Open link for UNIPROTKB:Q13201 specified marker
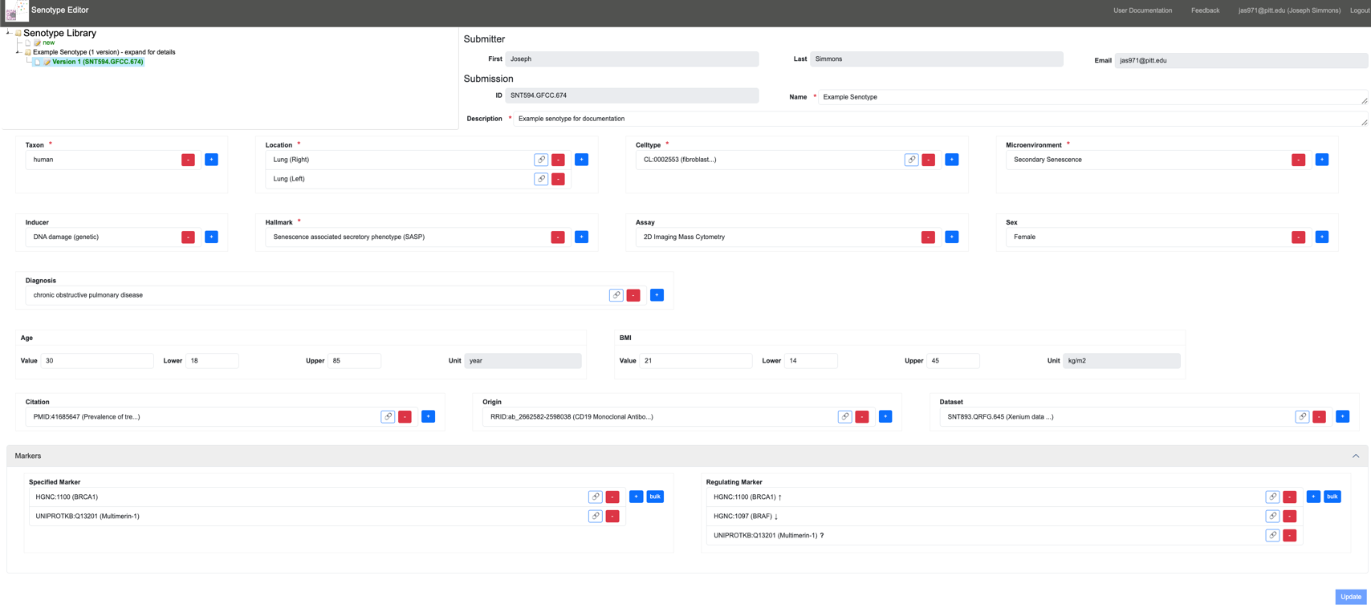The width and height of the screenshot is (1371, 608). coord(595,516)
